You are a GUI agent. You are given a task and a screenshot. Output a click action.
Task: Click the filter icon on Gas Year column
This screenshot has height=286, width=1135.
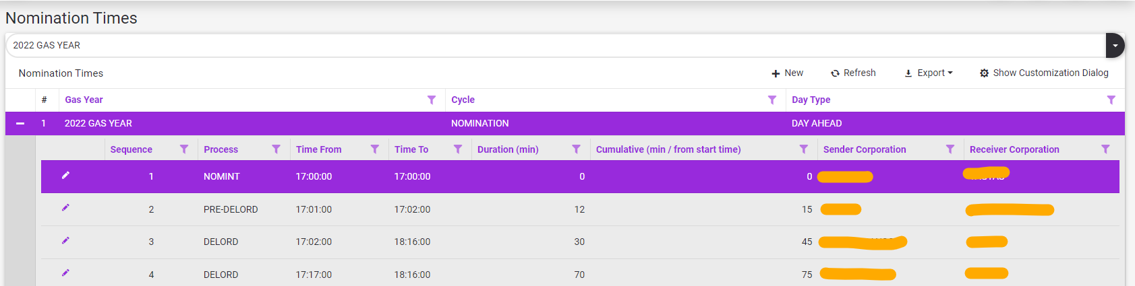tap(432, 100)
